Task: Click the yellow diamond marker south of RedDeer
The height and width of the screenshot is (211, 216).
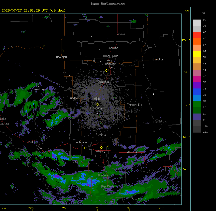Action: pos(107,70)
